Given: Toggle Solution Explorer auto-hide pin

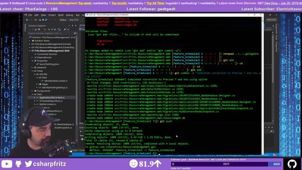Looking at the screenshot, I should click(x=73, y=25).
